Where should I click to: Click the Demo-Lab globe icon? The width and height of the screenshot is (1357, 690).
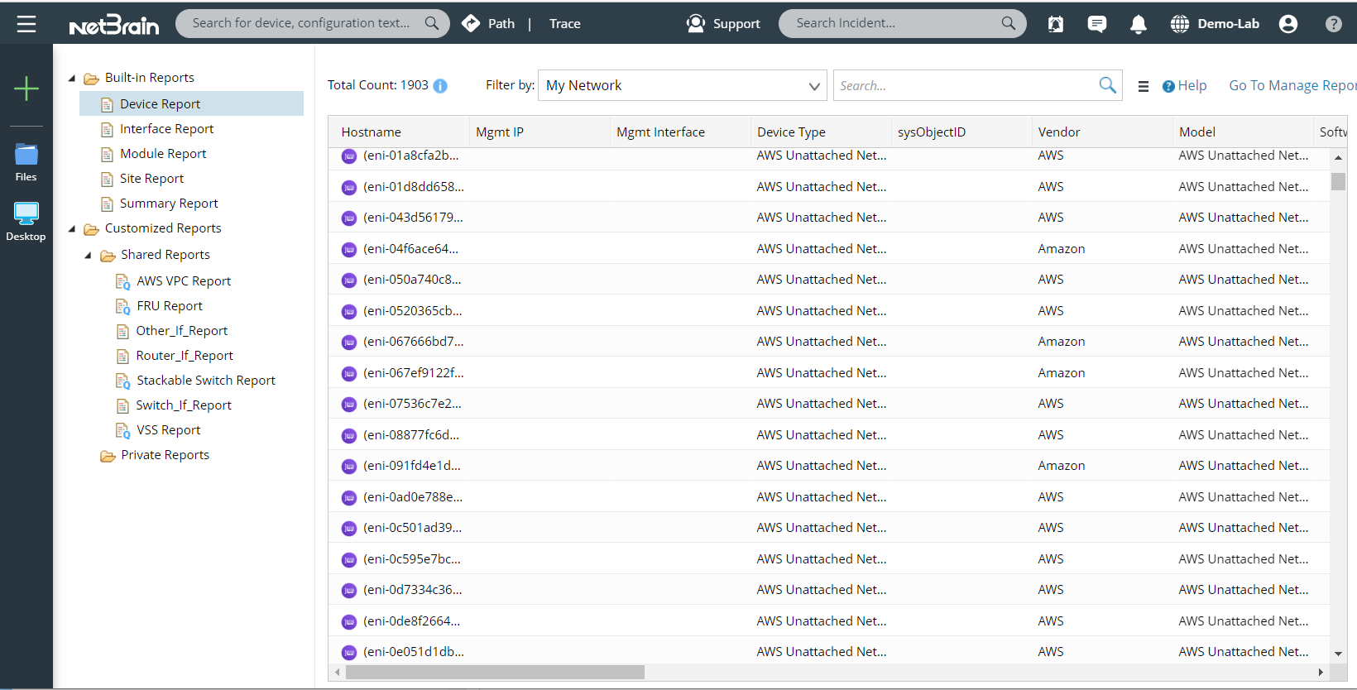[x=1180, y=24]
